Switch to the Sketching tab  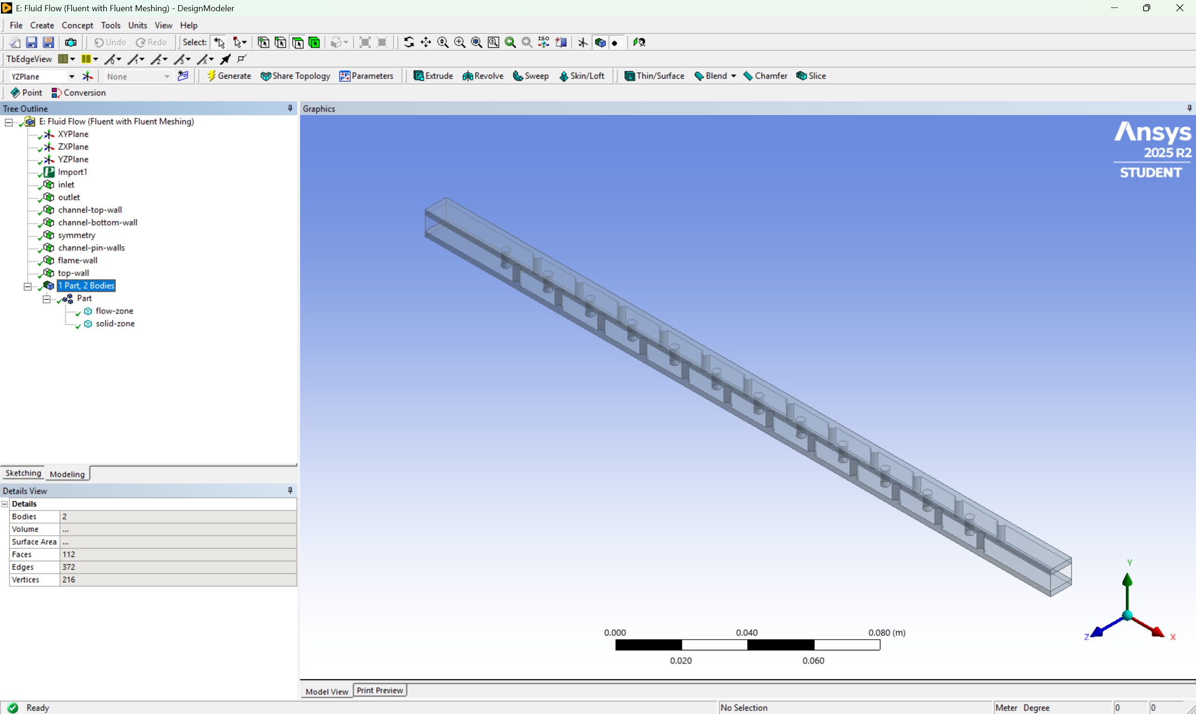coord(22,474)
